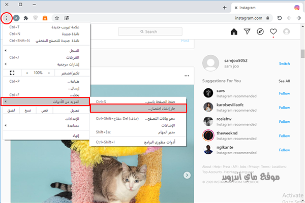The image size is (305, 203).
Task: Select new window menu item Ctrl+N
Action: (46, 34)
